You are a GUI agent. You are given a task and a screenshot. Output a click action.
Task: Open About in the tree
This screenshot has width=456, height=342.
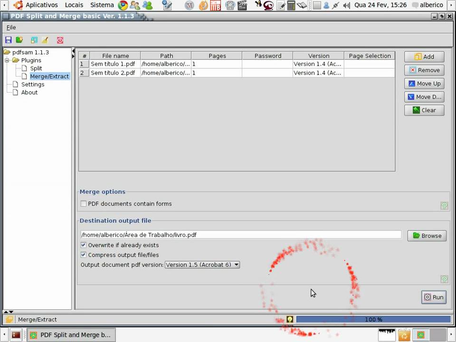[x=29, y=93]
